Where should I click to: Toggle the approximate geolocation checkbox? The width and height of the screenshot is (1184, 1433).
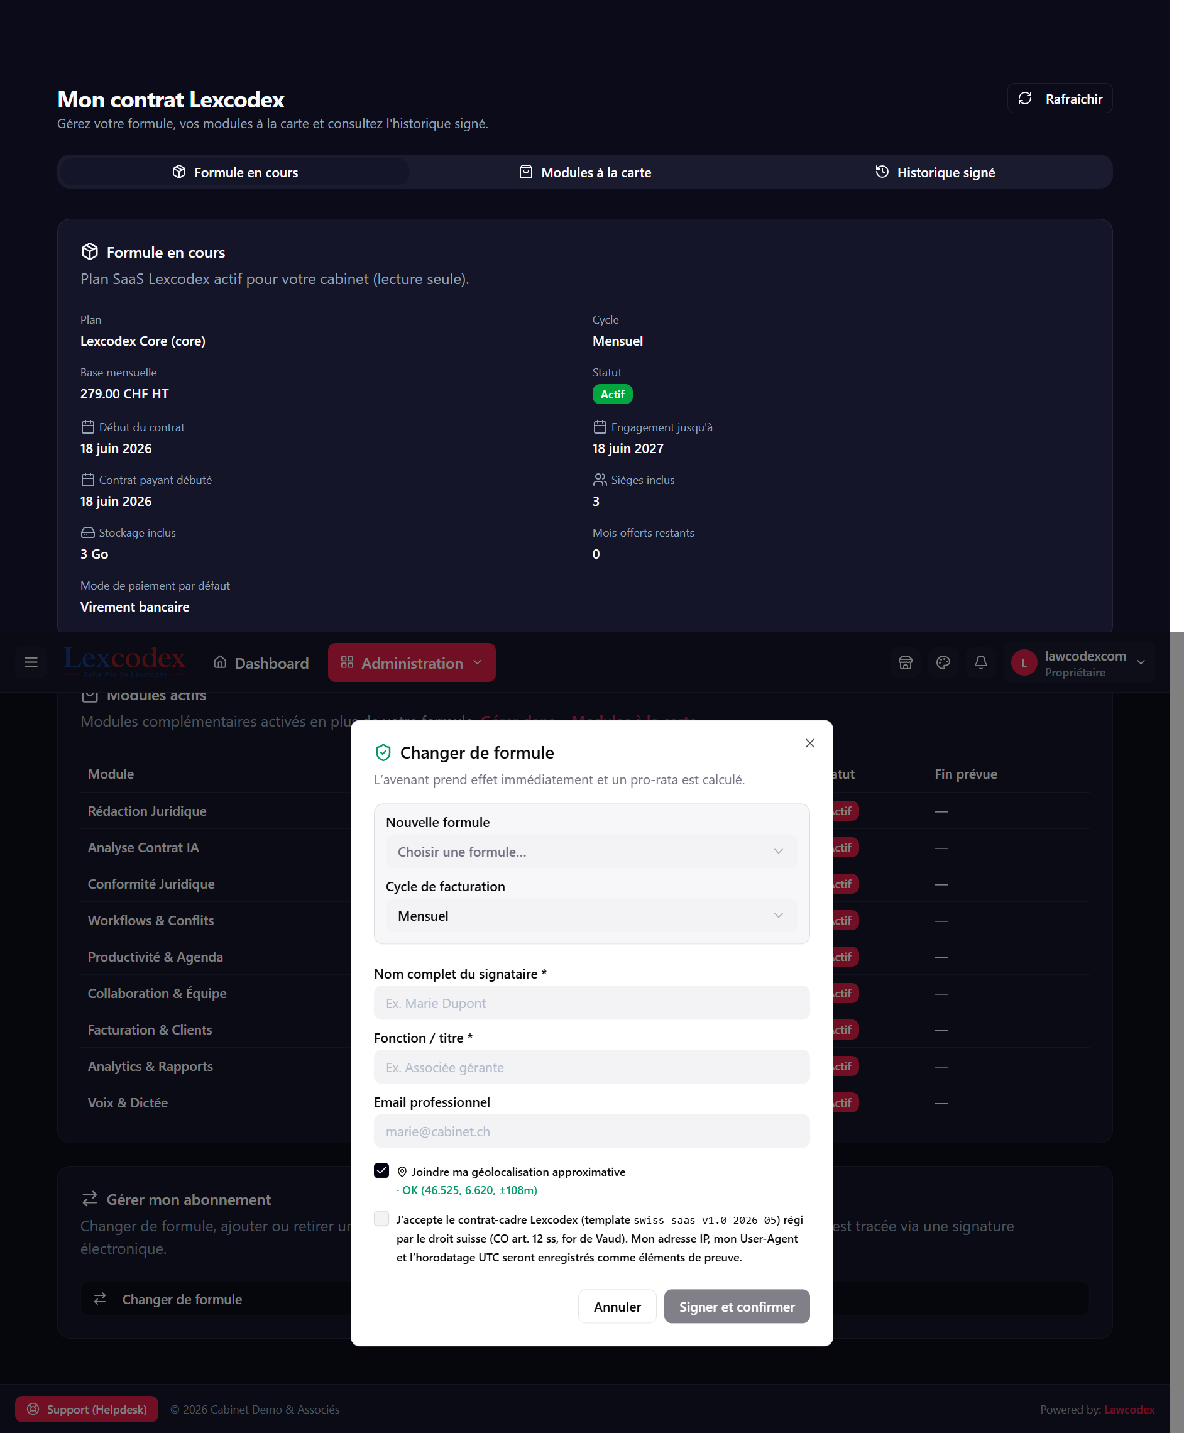(x=381, y=1171)
